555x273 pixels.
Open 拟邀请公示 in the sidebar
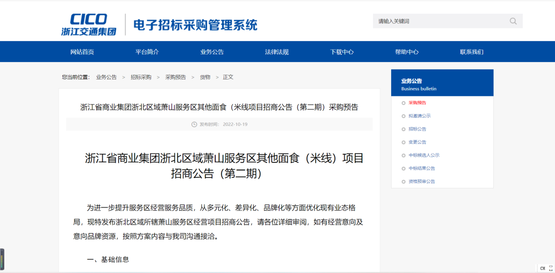point(419,116)
